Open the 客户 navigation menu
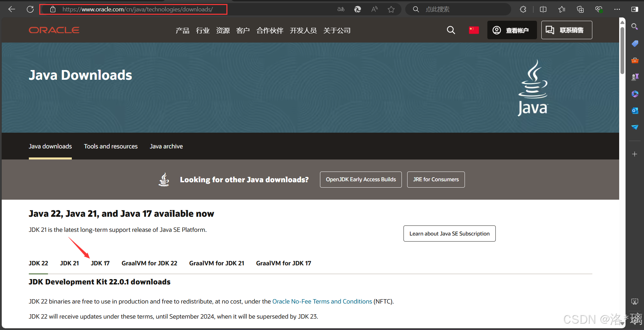Image resolution: width=644 pixels, height=330 pixels. point(243,30)
